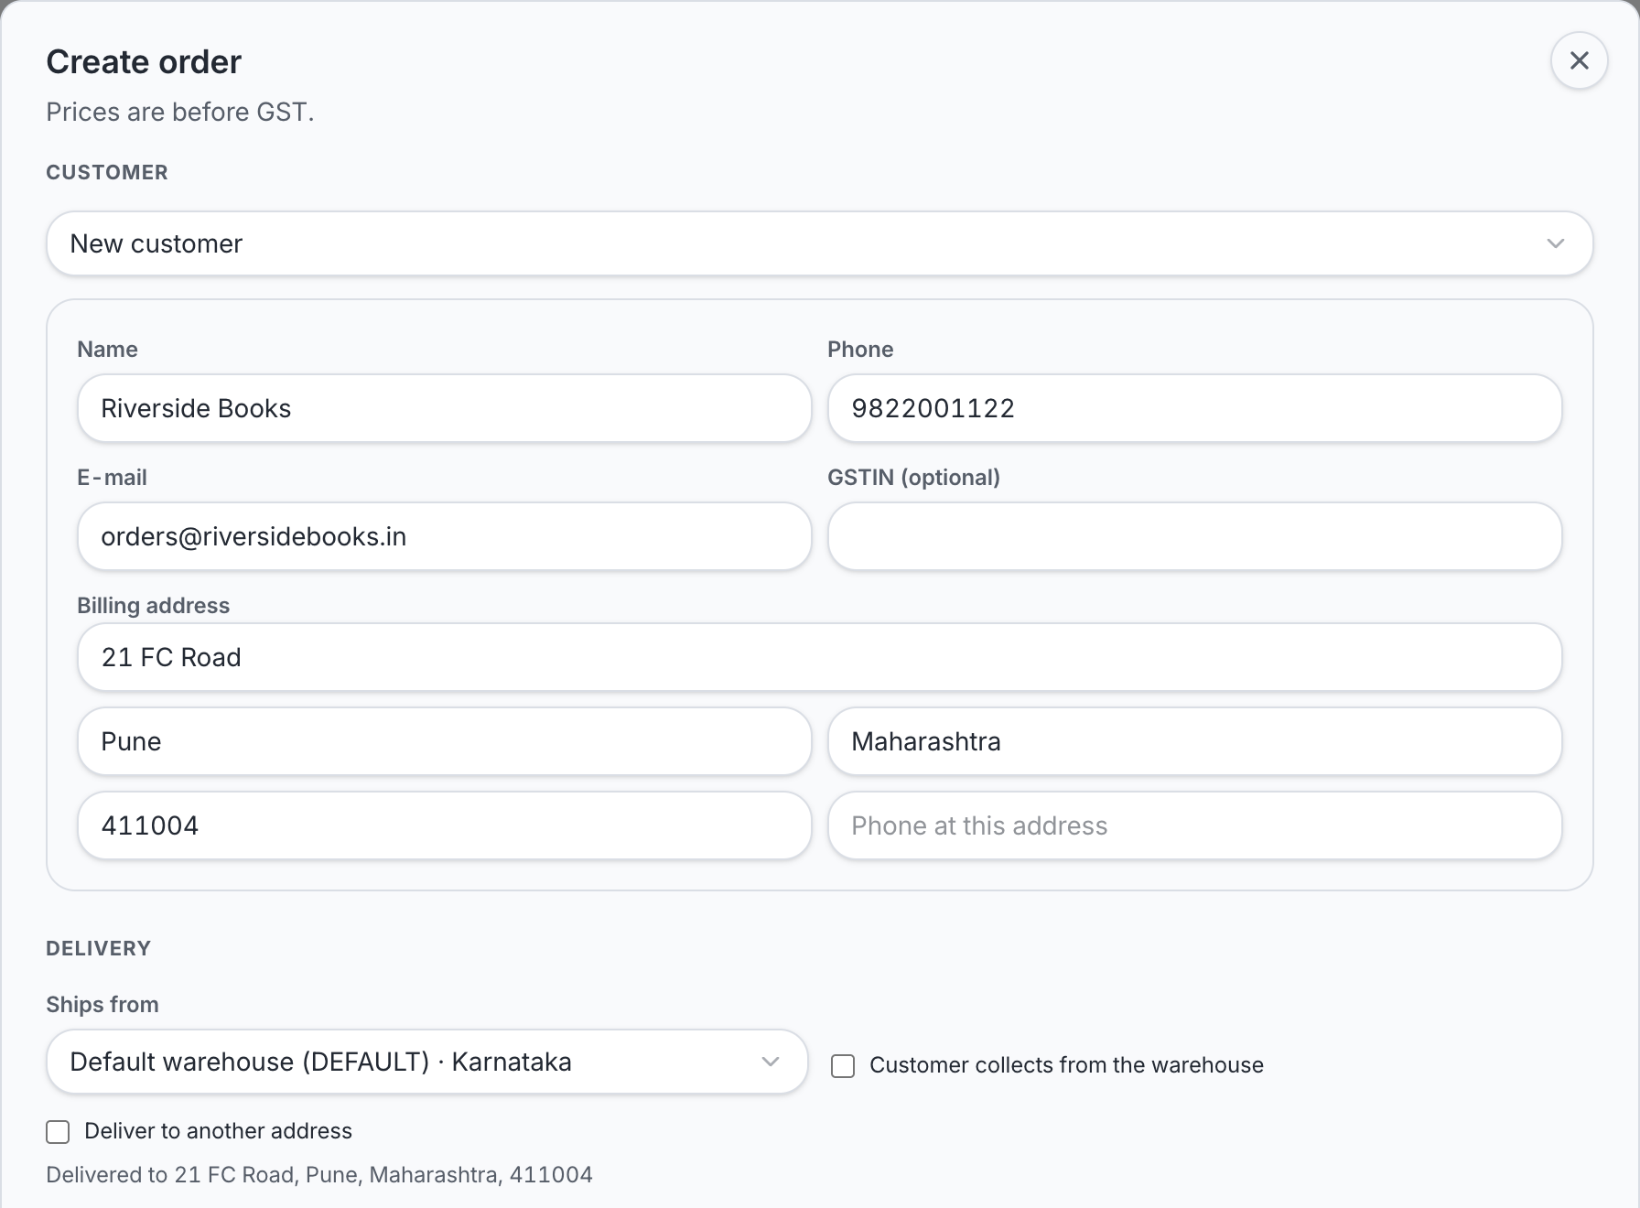Image resolution: width=1640 pixels, height=1208 pixels.
Task: Click the Ships from label
Action: (x=102, y=1004)
